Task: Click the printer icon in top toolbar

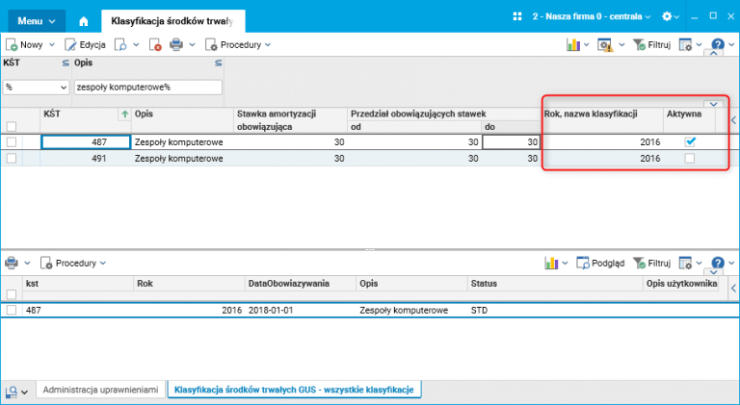Action: click(176, 45)
